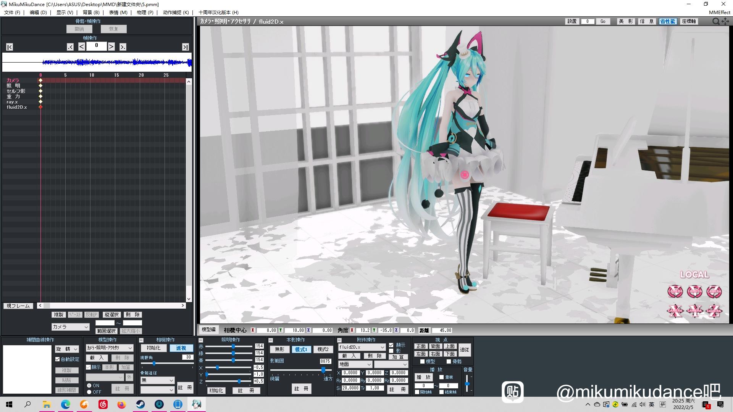Enable 骨骼 checkbox in view panel
This screenshot has width=733, height=412.
point(449,361)
